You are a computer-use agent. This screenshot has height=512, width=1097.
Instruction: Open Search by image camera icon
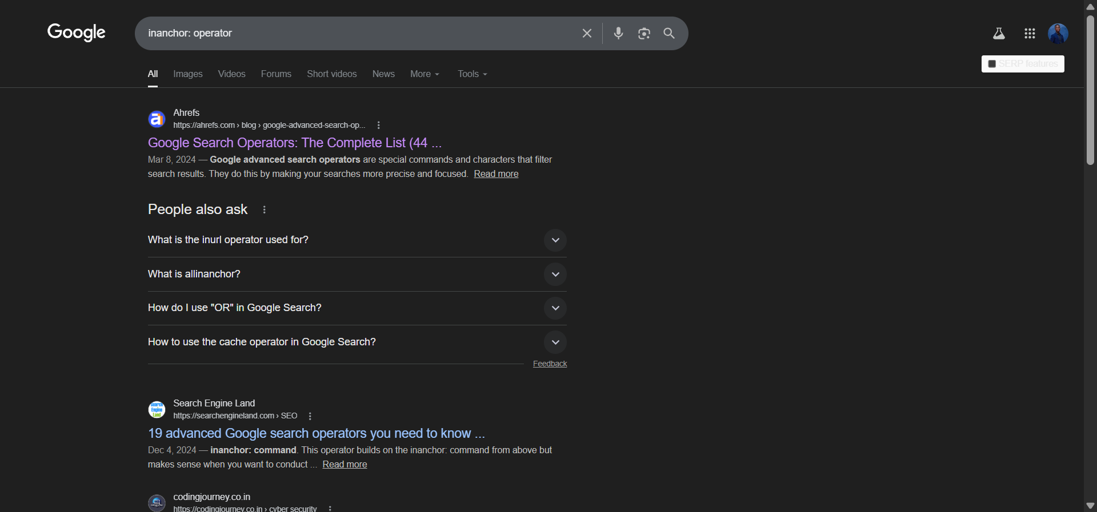(x=644, y=33)
